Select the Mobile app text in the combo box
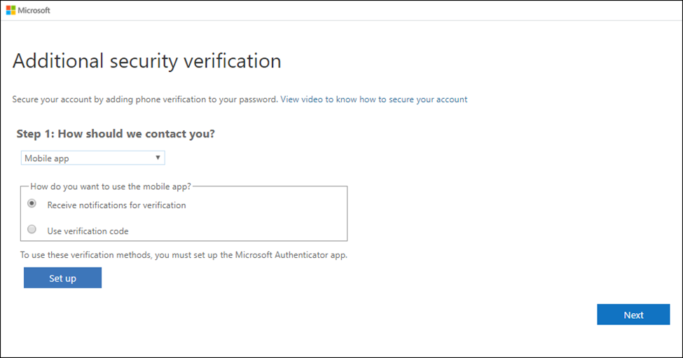The width and height of the screenshot is (683, 358). pyautogui.click(x=47, y=158)
